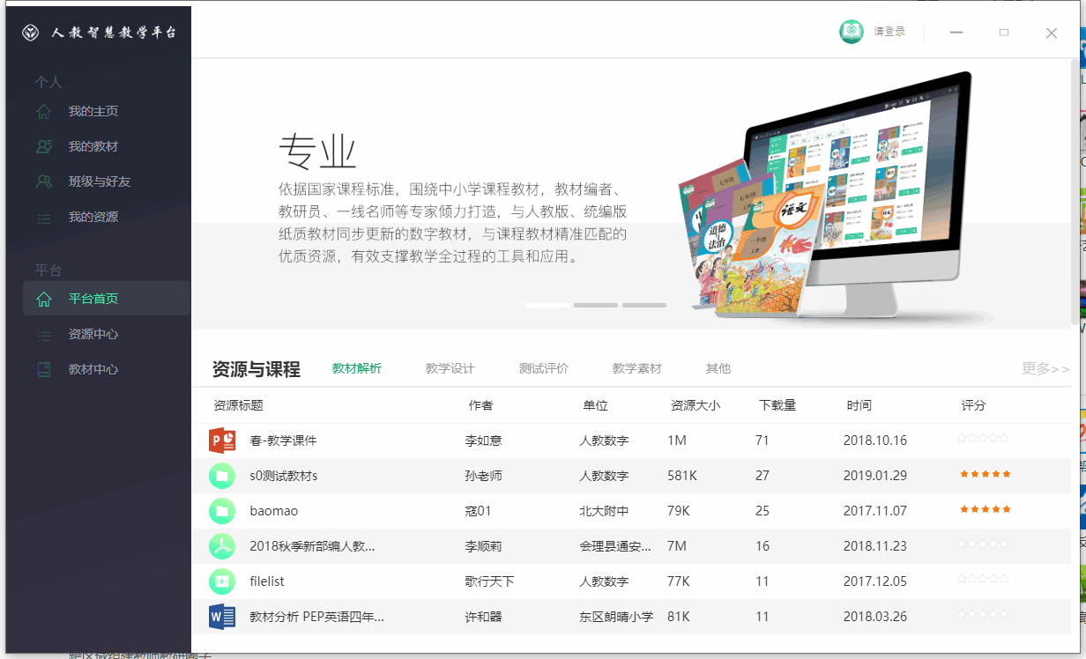Click 时间 column header
Image resolution: width=1086 pixels, height=659 pixels.
pyautogui.click(x=859, y=405)
